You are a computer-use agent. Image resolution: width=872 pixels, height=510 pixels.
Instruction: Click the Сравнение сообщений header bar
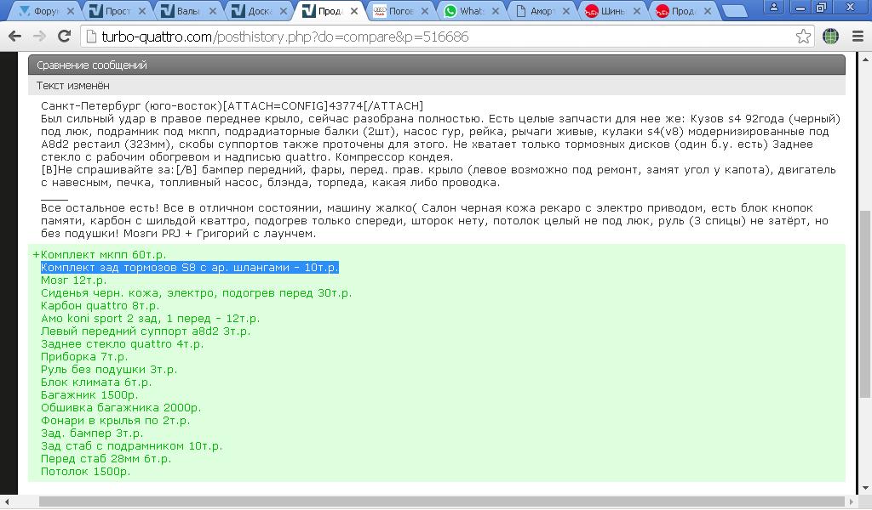(x=436, y=65)
